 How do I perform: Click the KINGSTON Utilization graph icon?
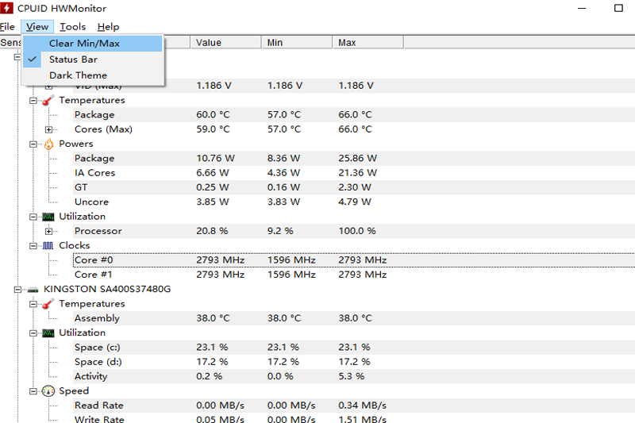[x=48, y=333]
